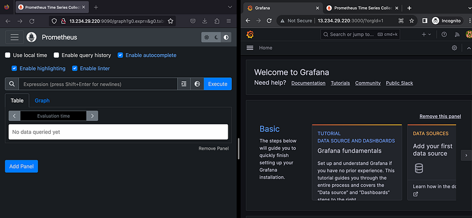The image size is (472, 218).
Task: Click the Evaluation time input field
Action: [x=53, y=116]
